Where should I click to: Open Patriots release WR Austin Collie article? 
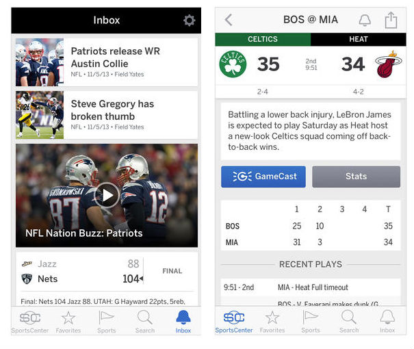click(107, 62)
